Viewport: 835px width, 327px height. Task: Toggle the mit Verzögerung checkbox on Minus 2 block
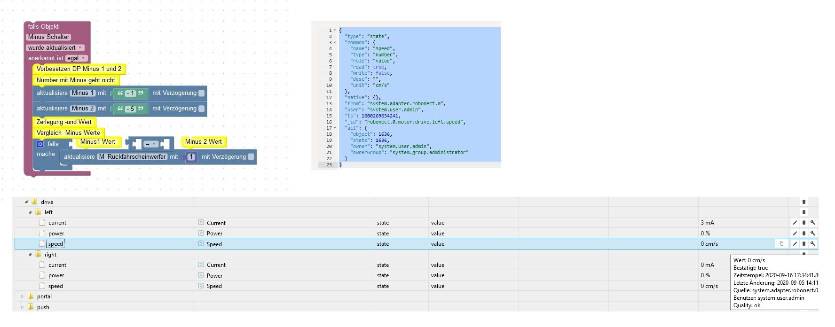pos(202,109)
